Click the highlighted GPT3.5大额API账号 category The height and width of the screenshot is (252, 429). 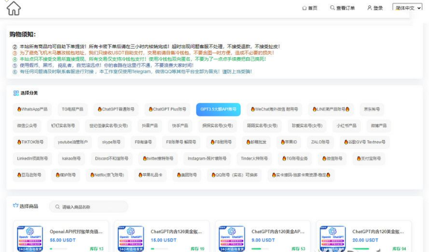[x=218, y=109]
